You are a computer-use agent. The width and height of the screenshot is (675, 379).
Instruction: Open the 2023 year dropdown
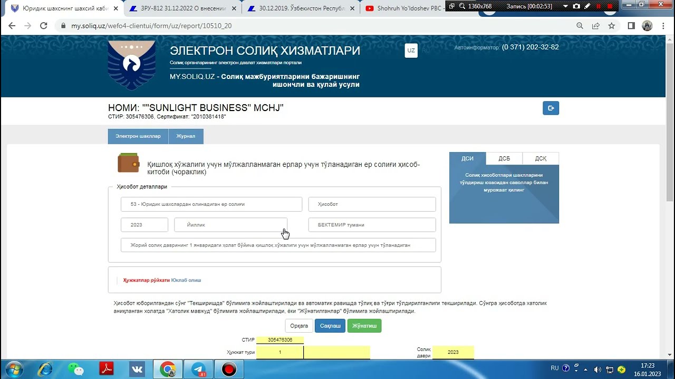[144, 225]
